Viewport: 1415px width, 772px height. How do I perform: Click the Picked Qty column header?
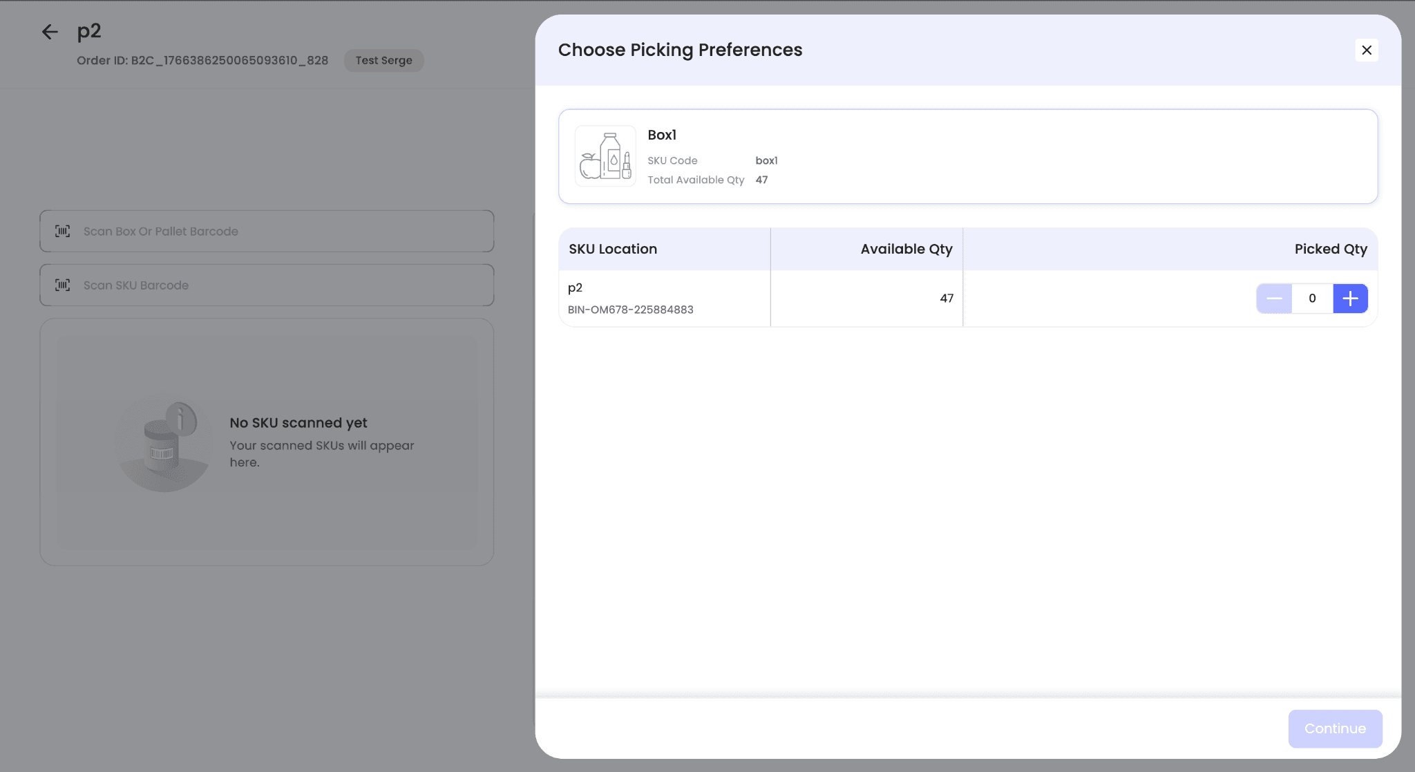[1330, 249]
